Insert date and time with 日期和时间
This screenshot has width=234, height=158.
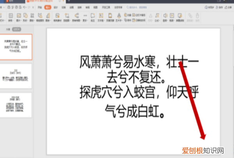pos(139,20)
